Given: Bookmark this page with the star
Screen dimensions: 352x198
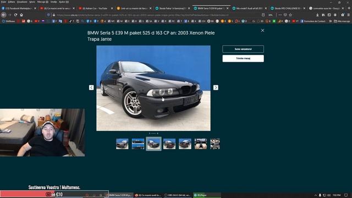Looking at the screenshot, I should click(x=290, y=15).
